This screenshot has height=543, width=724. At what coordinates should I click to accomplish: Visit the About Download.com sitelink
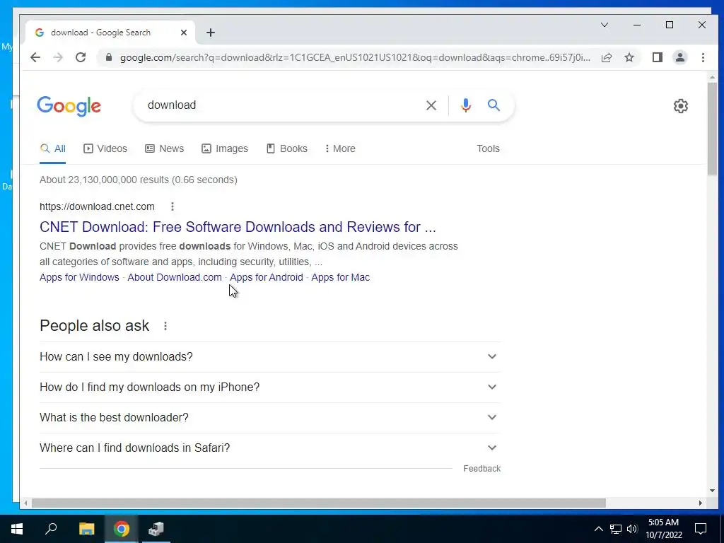click(x=175, y=277)
